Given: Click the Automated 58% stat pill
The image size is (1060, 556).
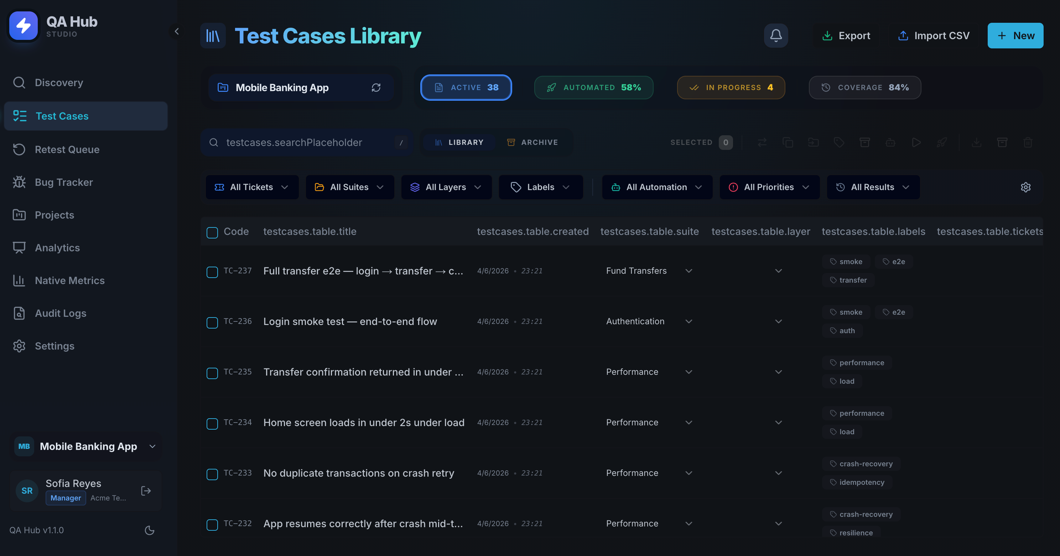Looking at the screenshot, I should (593, 88).
